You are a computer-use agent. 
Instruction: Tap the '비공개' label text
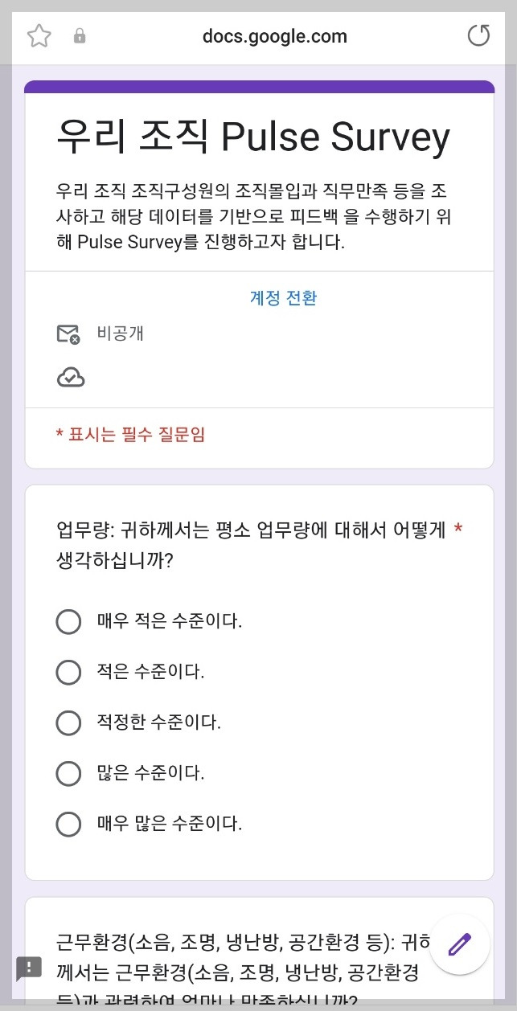[x=121, y=334]
